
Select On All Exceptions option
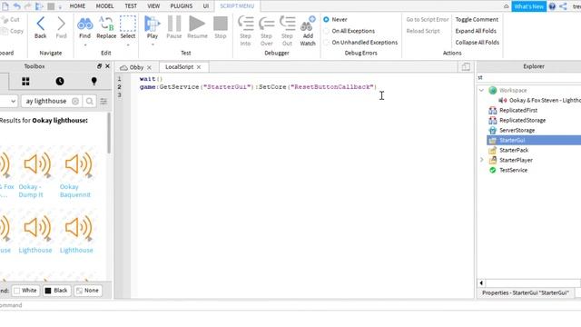click(x=326, y=31)
